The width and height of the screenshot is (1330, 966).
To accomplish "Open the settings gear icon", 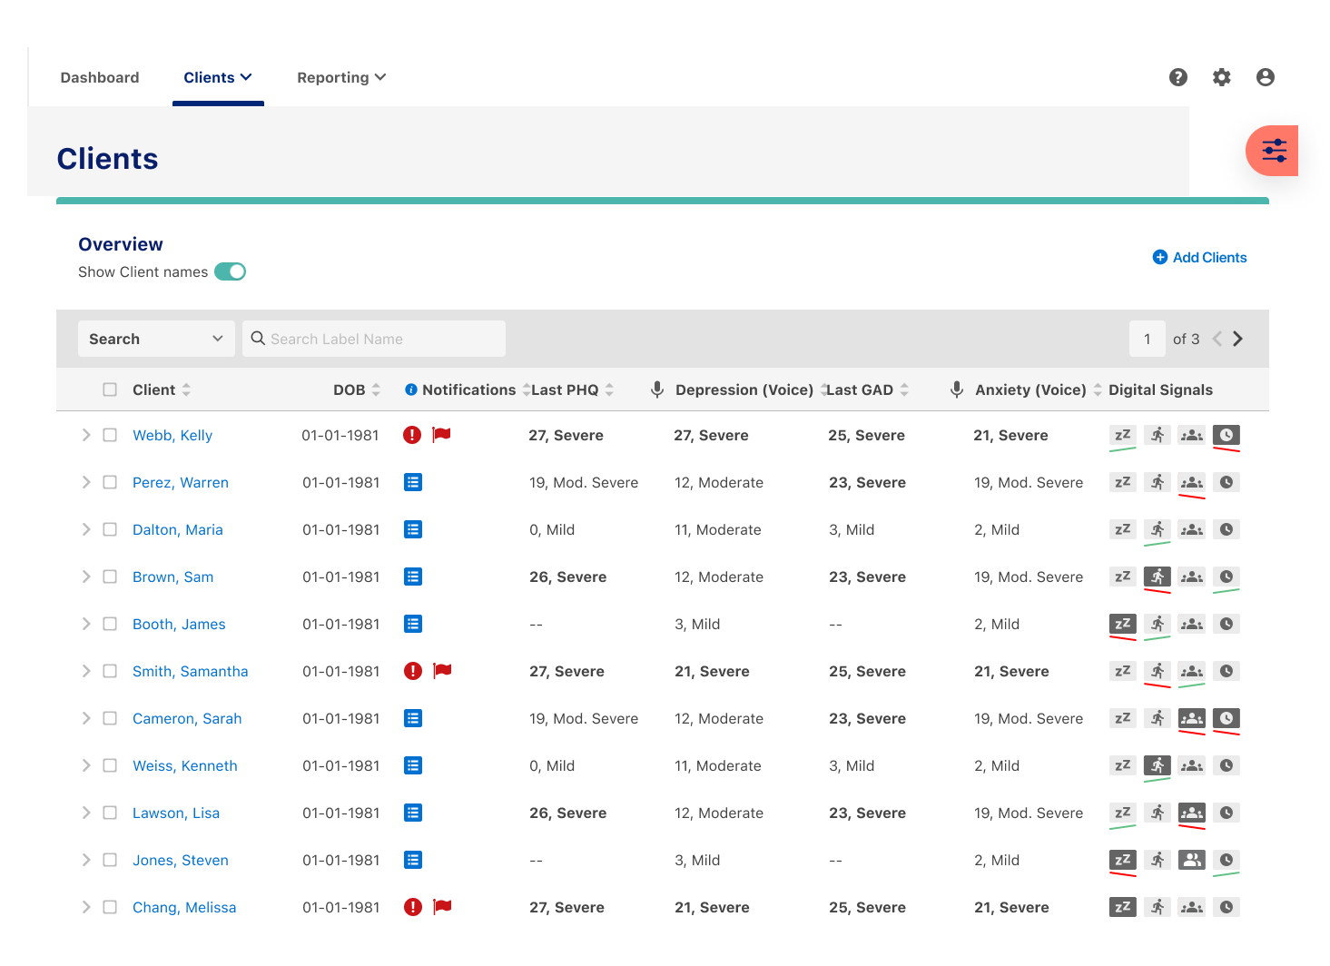I will (1222, 77).
